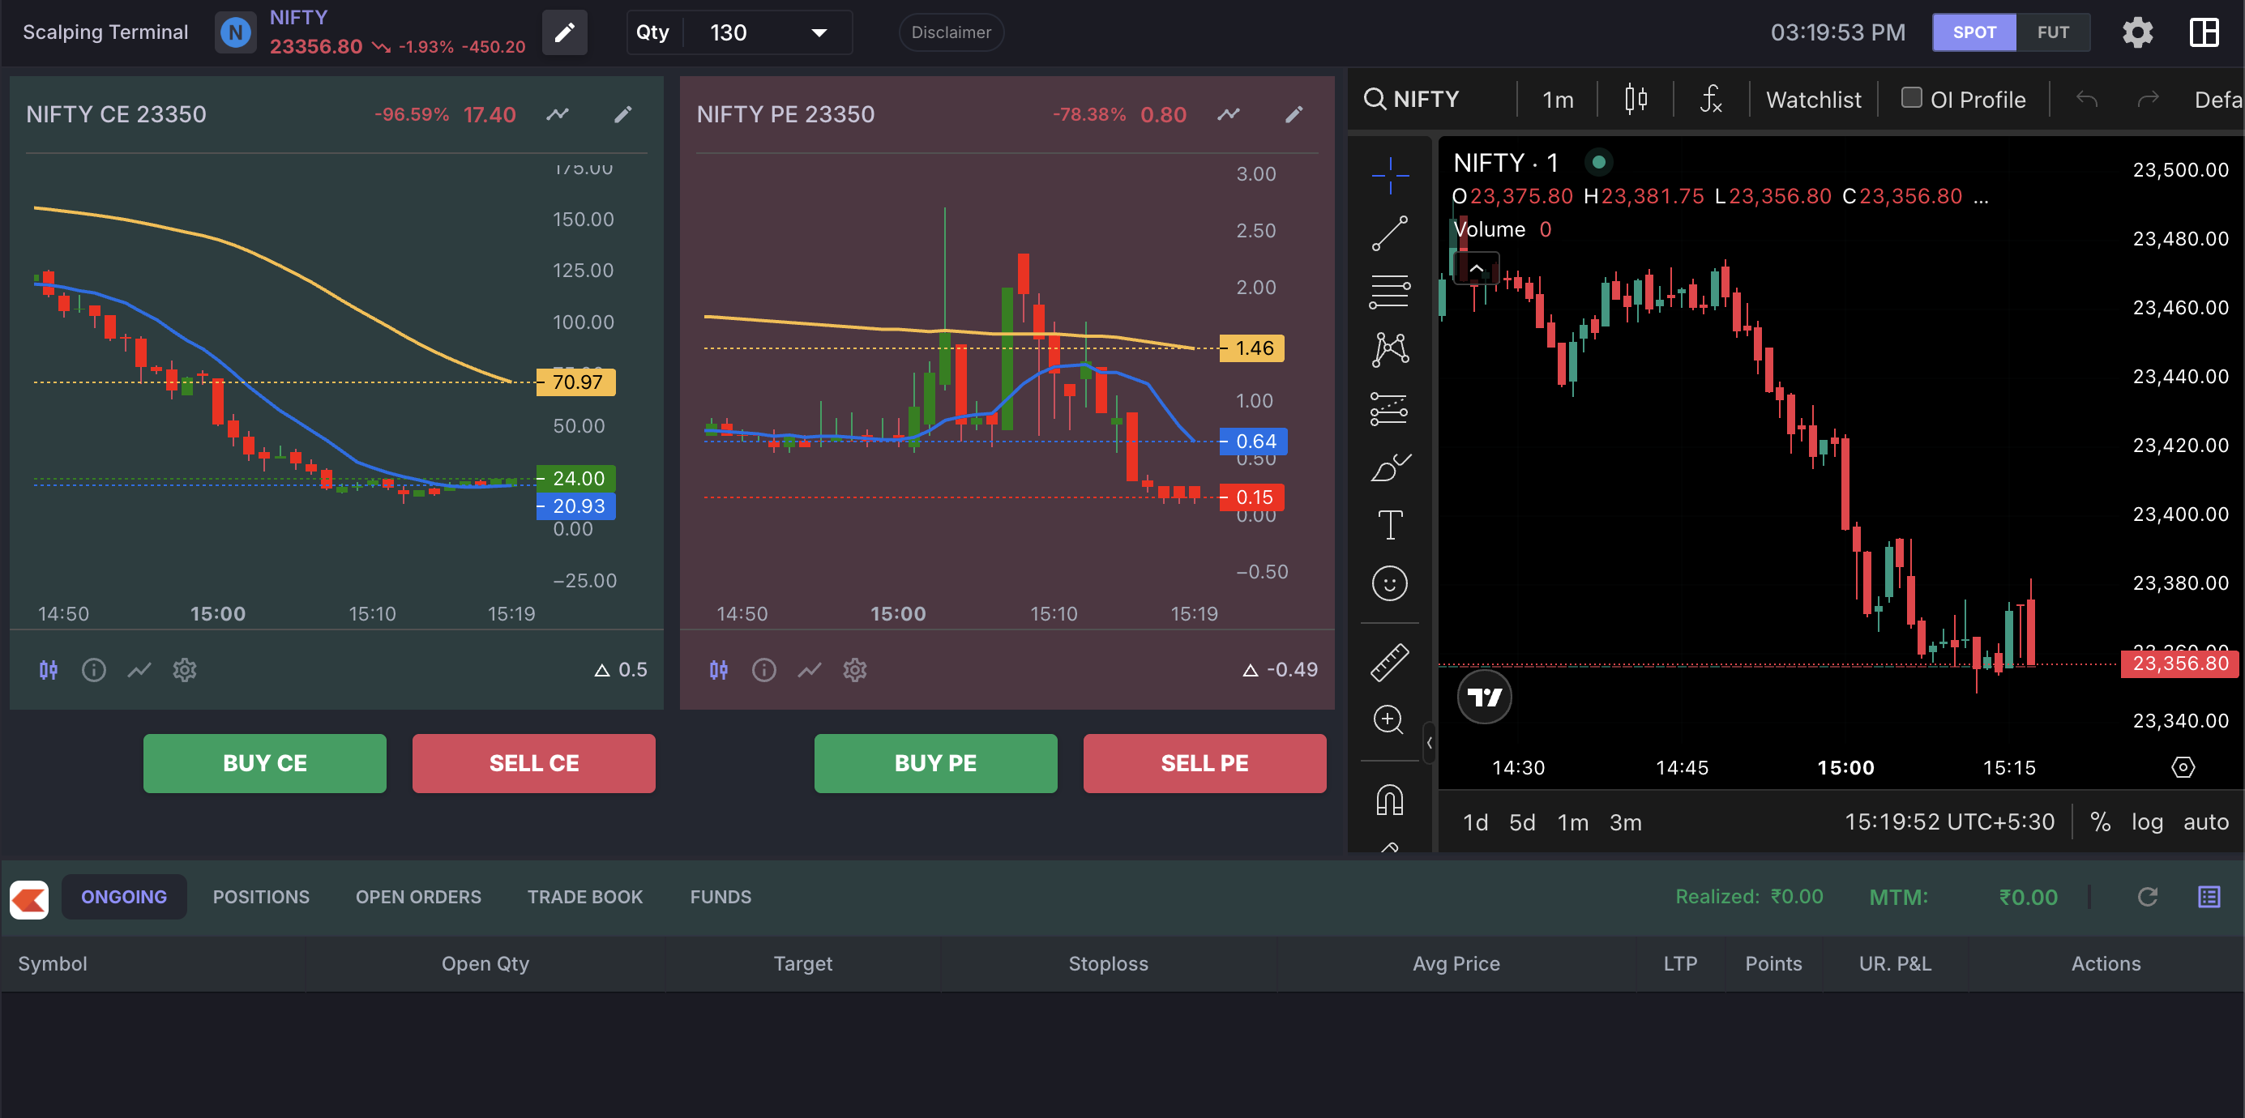
Task: Open the chart style candles icon
Action: click(1636, 99)
